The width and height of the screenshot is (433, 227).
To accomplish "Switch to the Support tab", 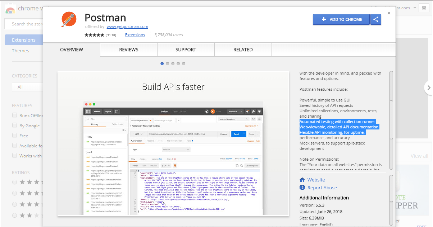I will point(186,50).
